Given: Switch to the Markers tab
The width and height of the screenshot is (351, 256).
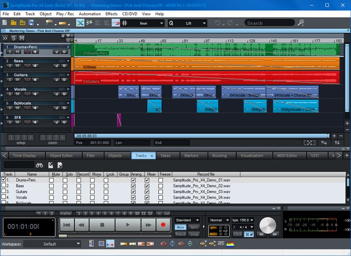Looking at the screenshot, I should [x=191, y=155].
